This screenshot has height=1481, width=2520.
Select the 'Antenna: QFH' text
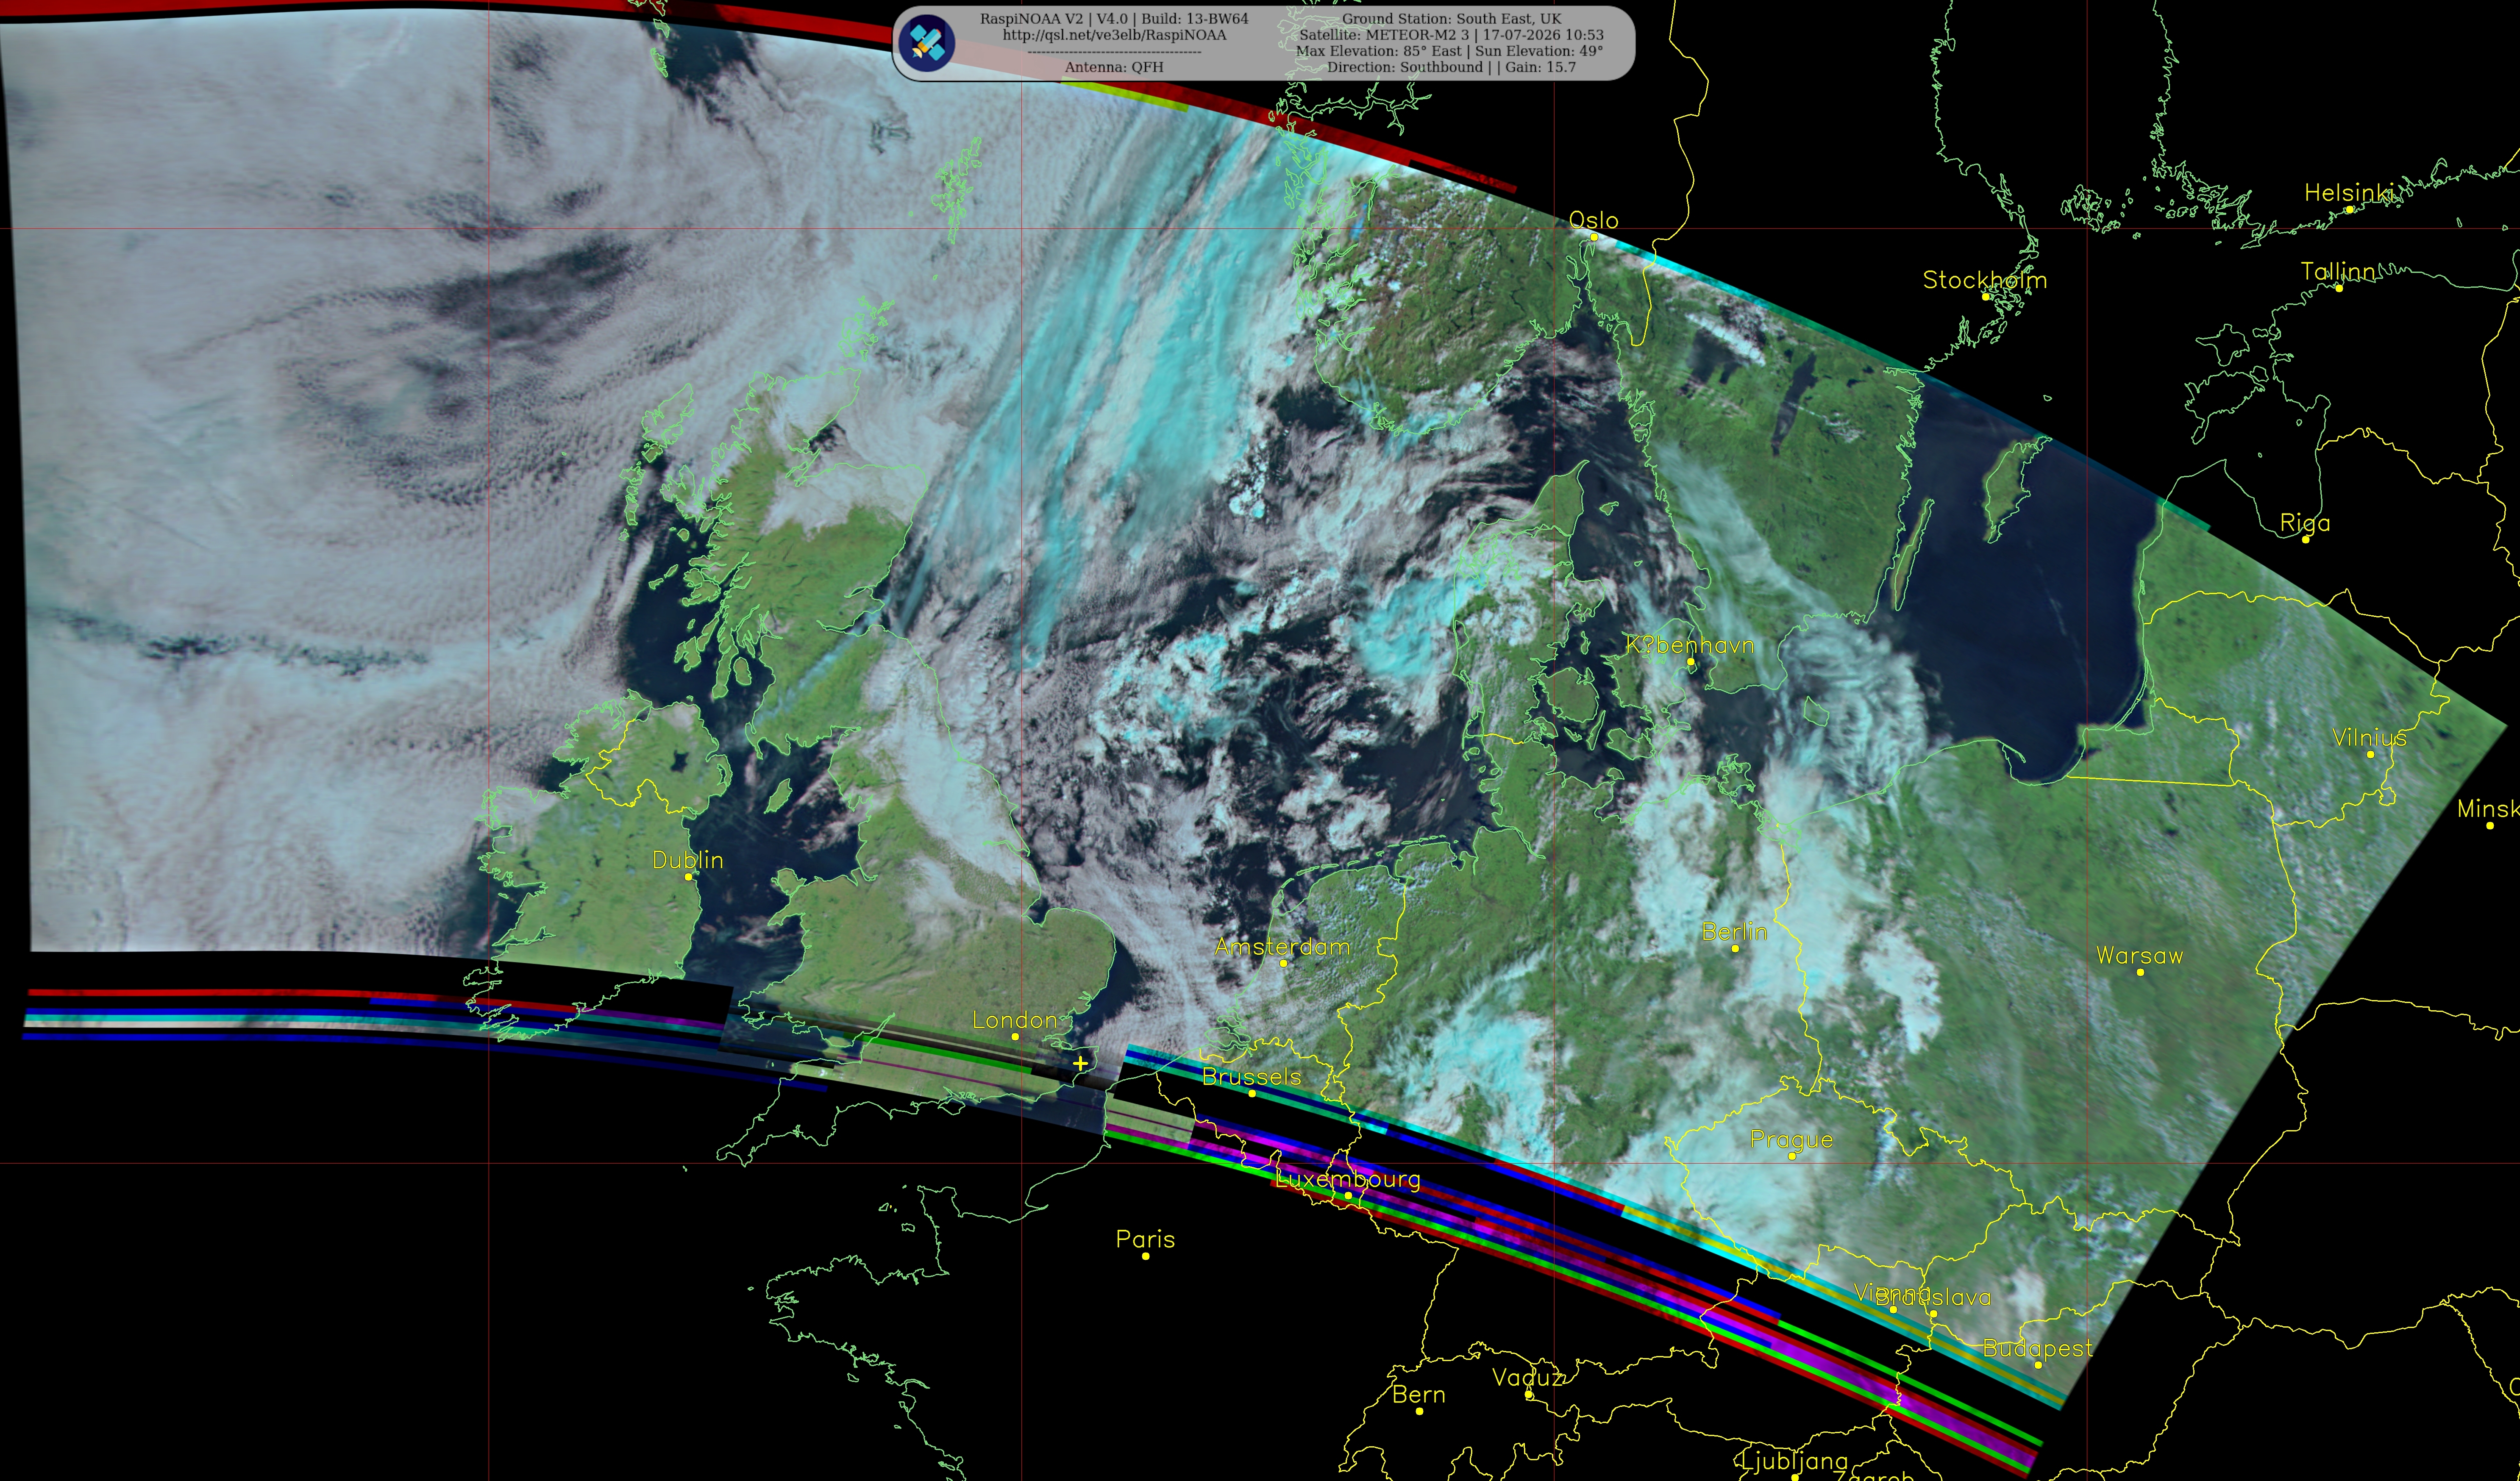pyautogui.click(x=1114, y=67)
